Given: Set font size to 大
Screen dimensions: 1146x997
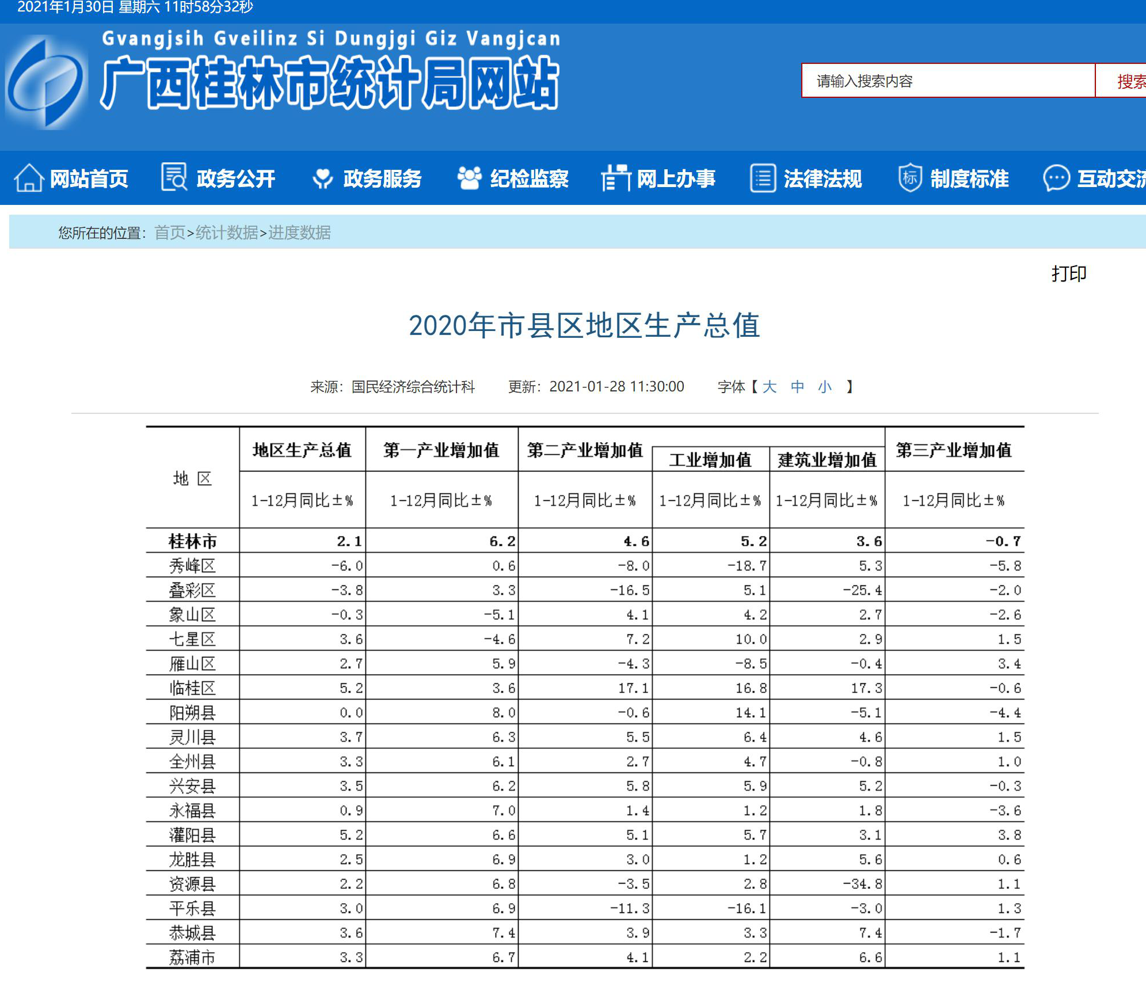Looking at the screenshot, I should coord(769,387).
